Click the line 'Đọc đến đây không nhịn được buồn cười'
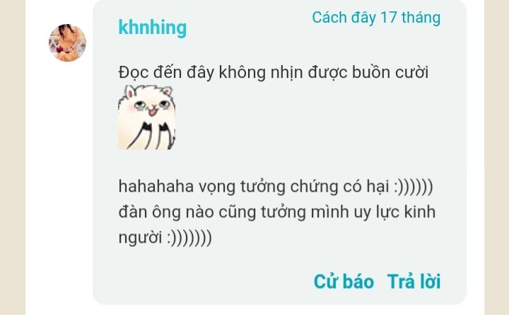The width and height of the screenshot is (509, 315). [274, 72]
